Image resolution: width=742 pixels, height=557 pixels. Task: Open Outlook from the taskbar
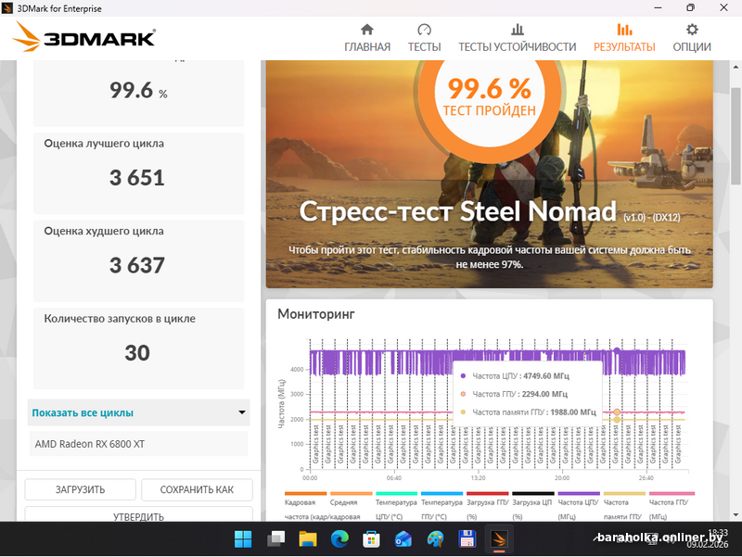click(x=403, y=539)
